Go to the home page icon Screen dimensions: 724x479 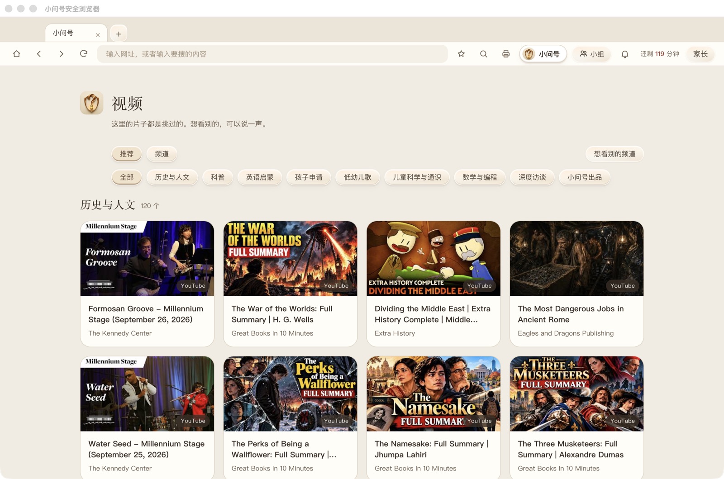tap(17, 54)
